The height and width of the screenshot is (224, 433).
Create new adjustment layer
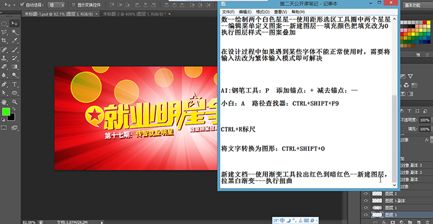coord(402,222)
